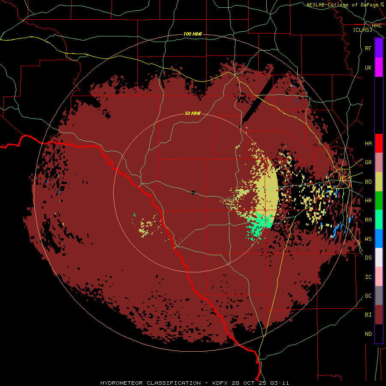Click the RF legend label
Screen dimensions: 386x386
368,48
